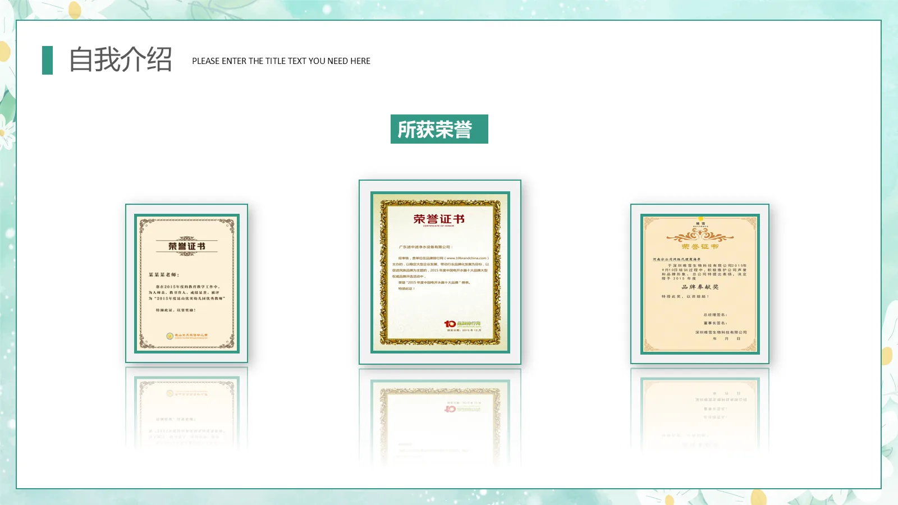Select the 总经理签名 signature line
The width and height of the screenshot is (898, 505).
pyautogui.click(x=716, y=315)
